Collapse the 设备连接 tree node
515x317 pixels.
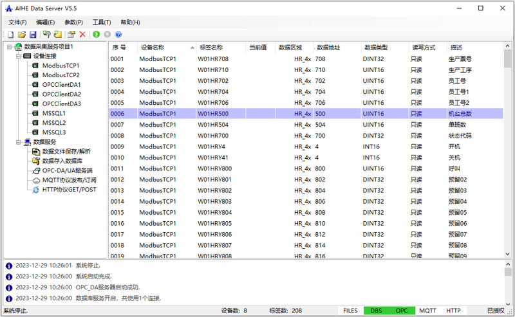tap(19, 56)
